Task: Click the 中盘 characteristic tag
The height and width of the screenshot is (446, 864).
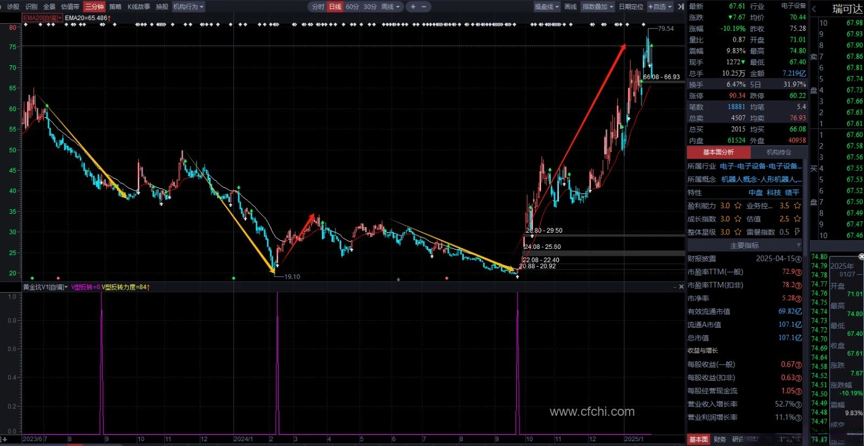Action: tap(755, 193)
